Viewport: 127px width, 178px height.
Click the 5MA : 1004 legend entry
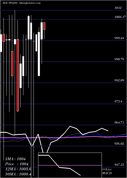point(15,159)
